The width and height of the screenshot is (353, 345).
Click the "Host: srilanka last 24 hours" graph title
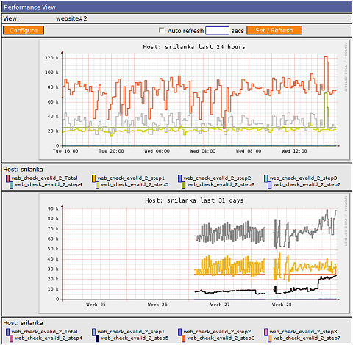(194, 47)
